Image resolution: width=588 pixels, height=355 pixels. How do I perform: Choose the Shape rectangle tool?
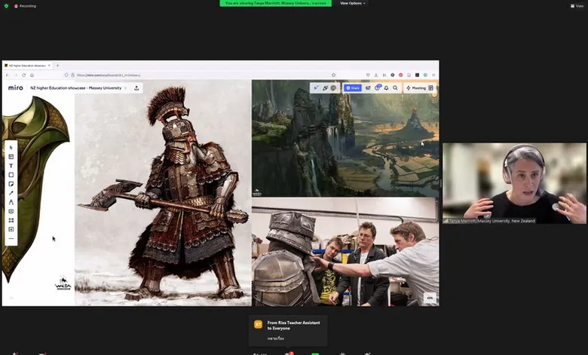coord(11,175)
